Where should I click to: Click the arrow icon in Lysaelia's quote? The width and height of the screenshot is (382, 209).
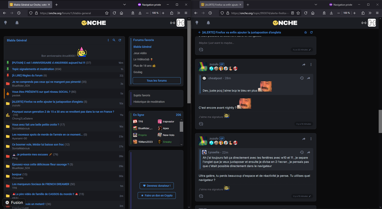(x=309, y=152)
